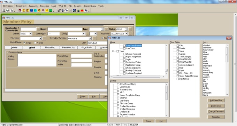Viewport: 237px width, 126px height.
Task: Open the Desig dropdown
Action: tap(84, 34)
